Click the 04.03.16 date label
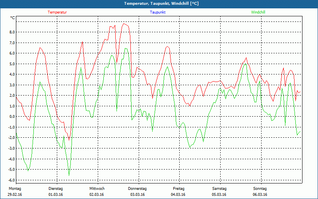 178,195
